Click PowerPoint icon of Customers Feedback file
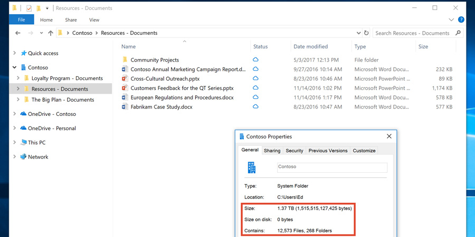Image resolution: width=475 pixels, height=237 pixels. [x=125, y=88]
